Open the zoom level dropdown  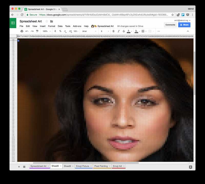click(45, 31)
